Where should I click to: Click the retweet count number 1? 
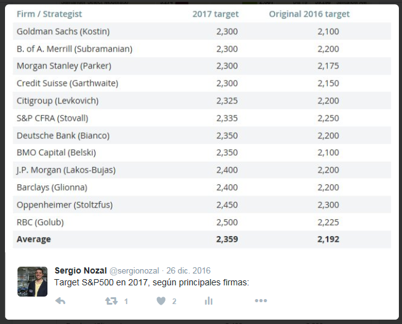[x=126, y=302]
